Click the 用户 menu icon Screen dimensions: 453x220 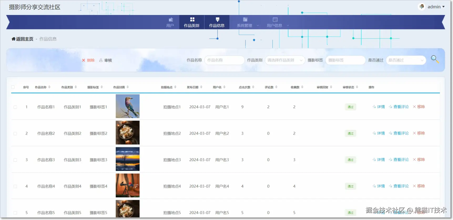coord(171,19)
